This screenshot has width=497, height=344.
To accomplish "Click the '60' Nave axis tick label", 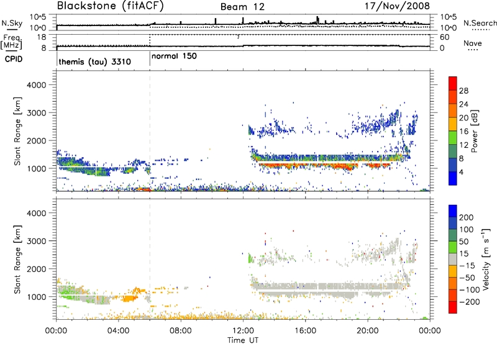I will (x=444, y=37).
